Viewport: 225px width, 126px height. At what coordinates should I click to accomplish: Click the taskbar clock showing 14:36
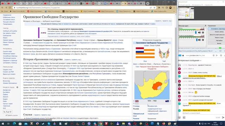pyautogui.click(x=215, y=124)
